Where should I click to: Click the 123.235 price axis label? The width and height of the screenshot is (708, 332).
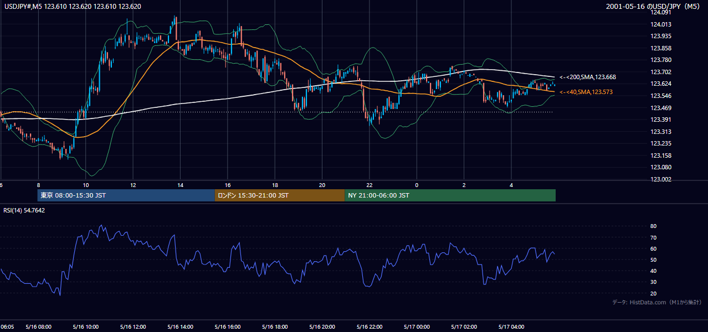point(661,143)
